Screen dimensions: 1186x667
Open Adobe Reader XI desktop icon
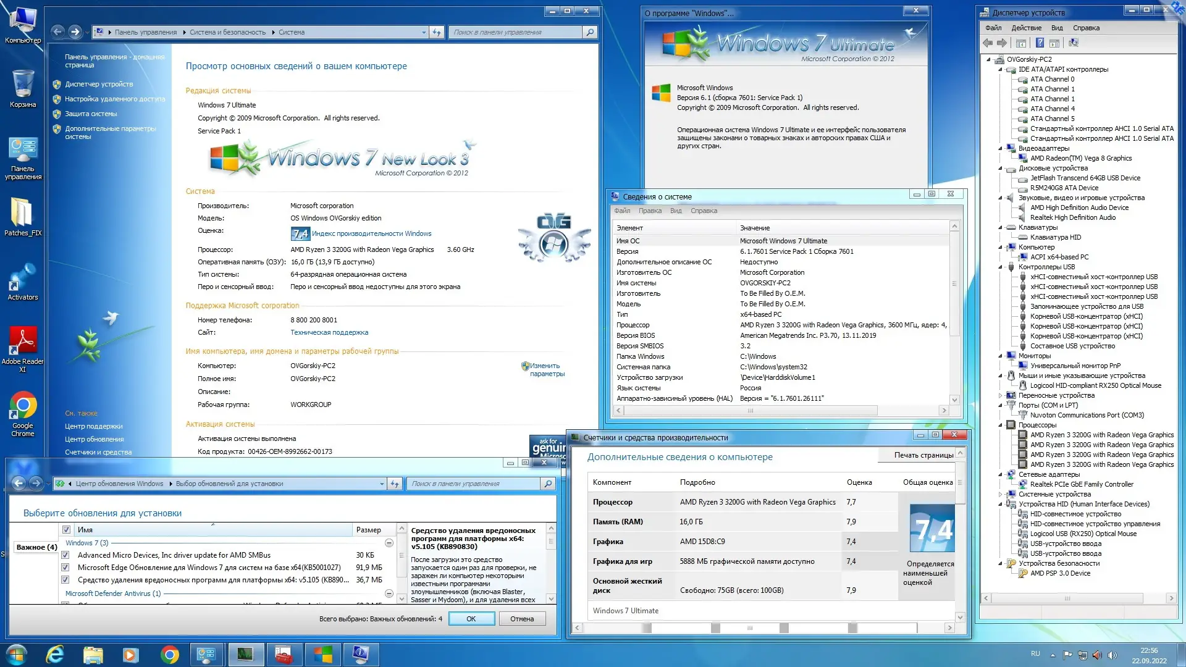pyautogui.click(x=23, y=341)
